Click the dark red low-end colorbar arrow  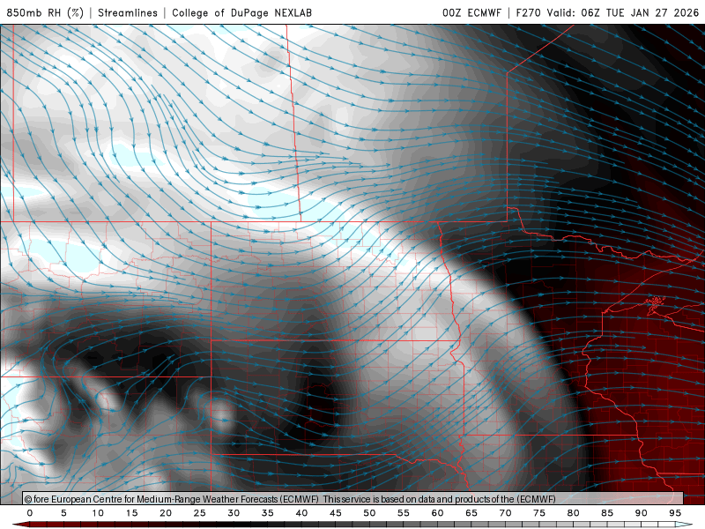coord(20,525)
